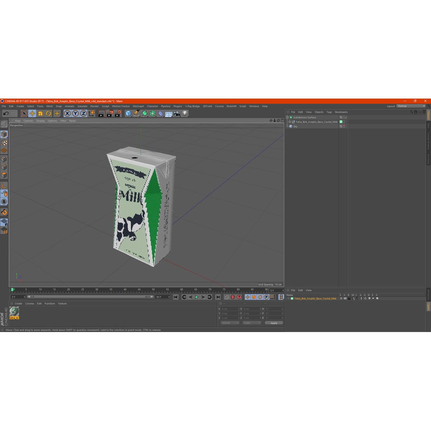Toggle Autokeying red button
Viewport: 431px width, 431px height.
click(x=233, y=297)
